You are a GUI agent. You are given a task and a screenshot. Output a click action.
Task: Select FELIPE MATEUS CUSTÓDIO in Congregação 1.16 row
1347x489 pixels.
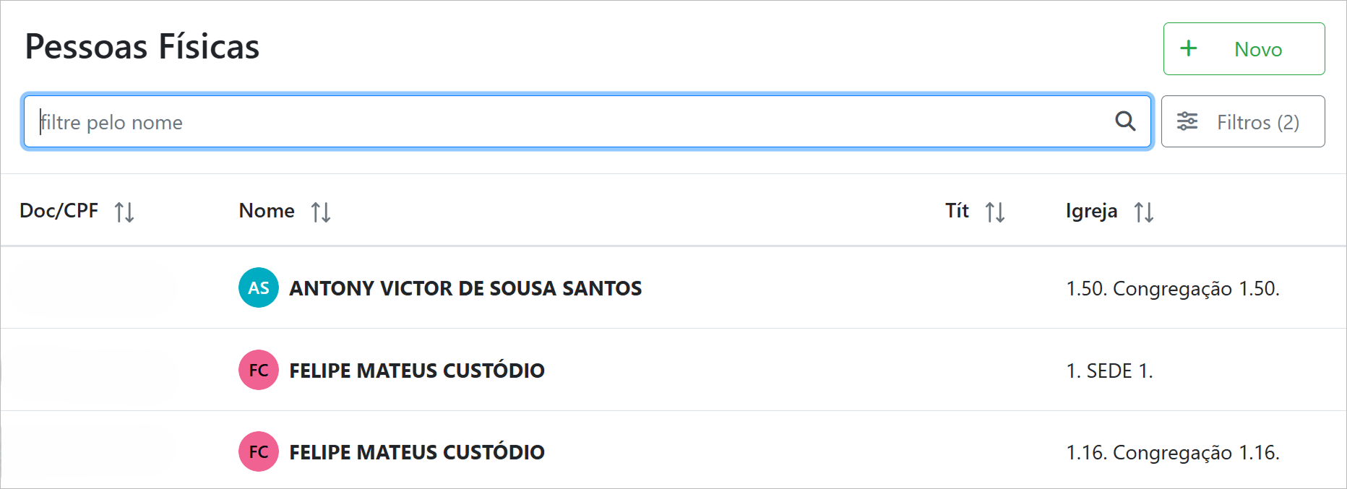tap(417, 452)
